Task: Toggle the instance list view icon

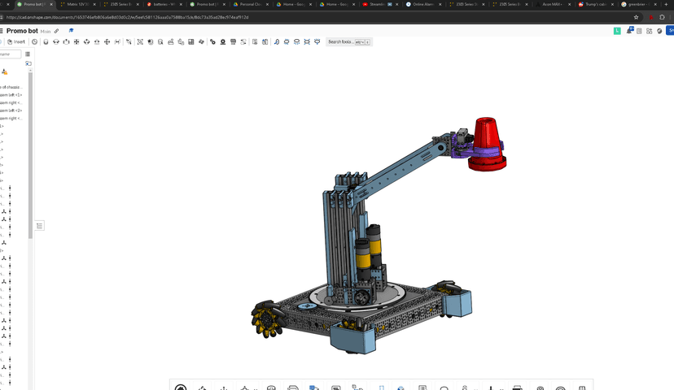Action: coord(28,54)
